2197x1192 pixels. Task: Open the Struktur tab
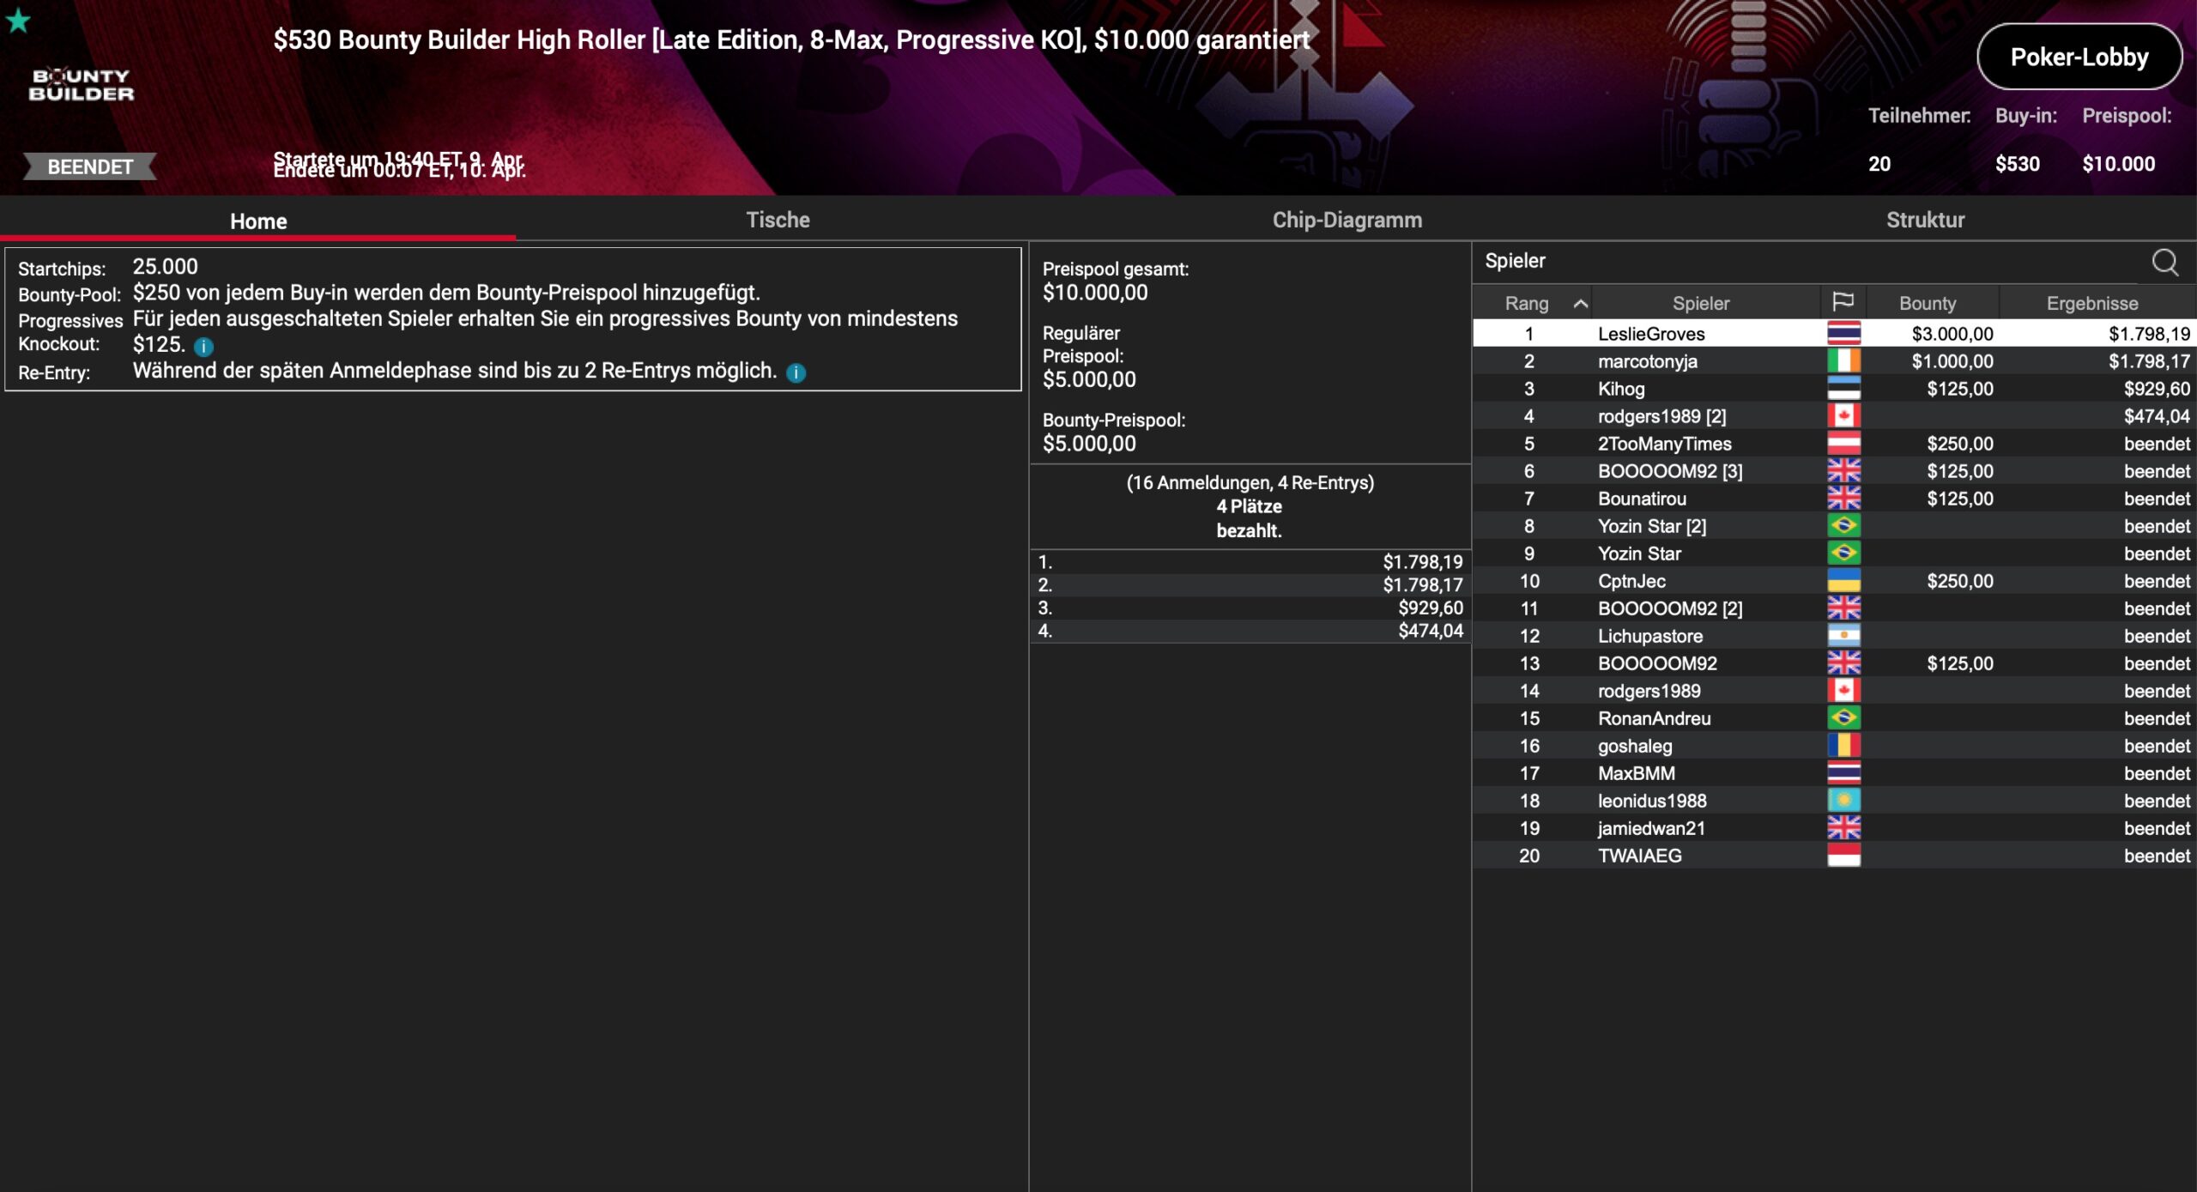point(1925,220)
